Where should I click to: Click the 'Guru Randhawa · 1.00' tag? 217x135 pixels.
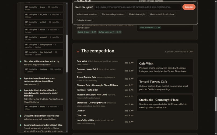click(x=150, y=28)
